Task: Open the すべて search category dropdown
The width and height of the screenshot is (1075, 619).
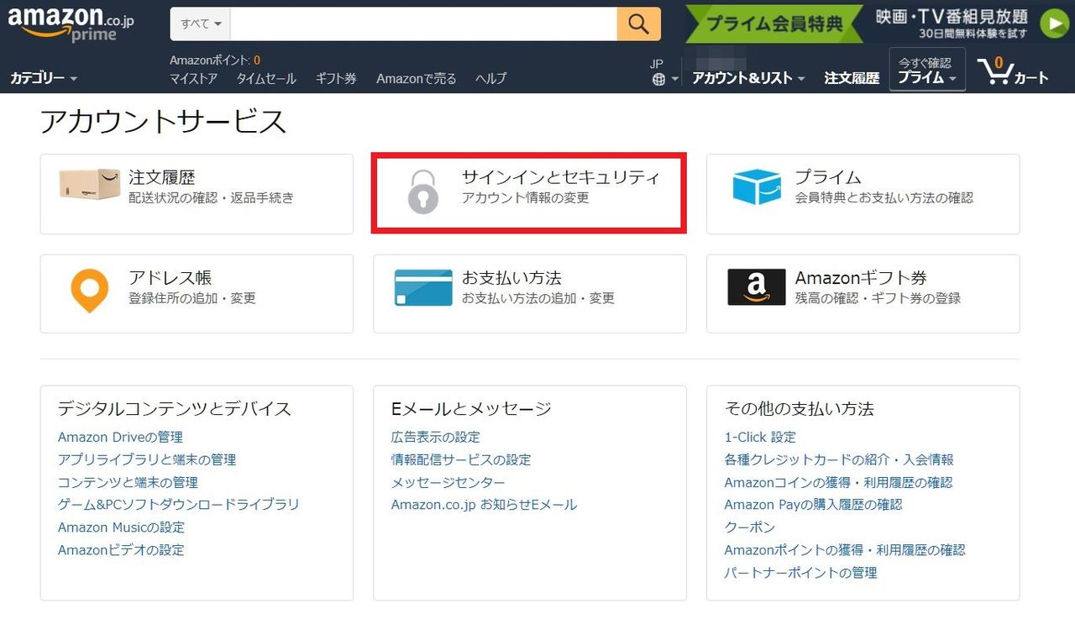Action: [x=201, y=24]
